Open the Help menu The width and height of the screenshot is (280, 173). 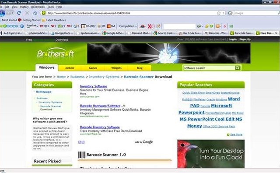59,7
